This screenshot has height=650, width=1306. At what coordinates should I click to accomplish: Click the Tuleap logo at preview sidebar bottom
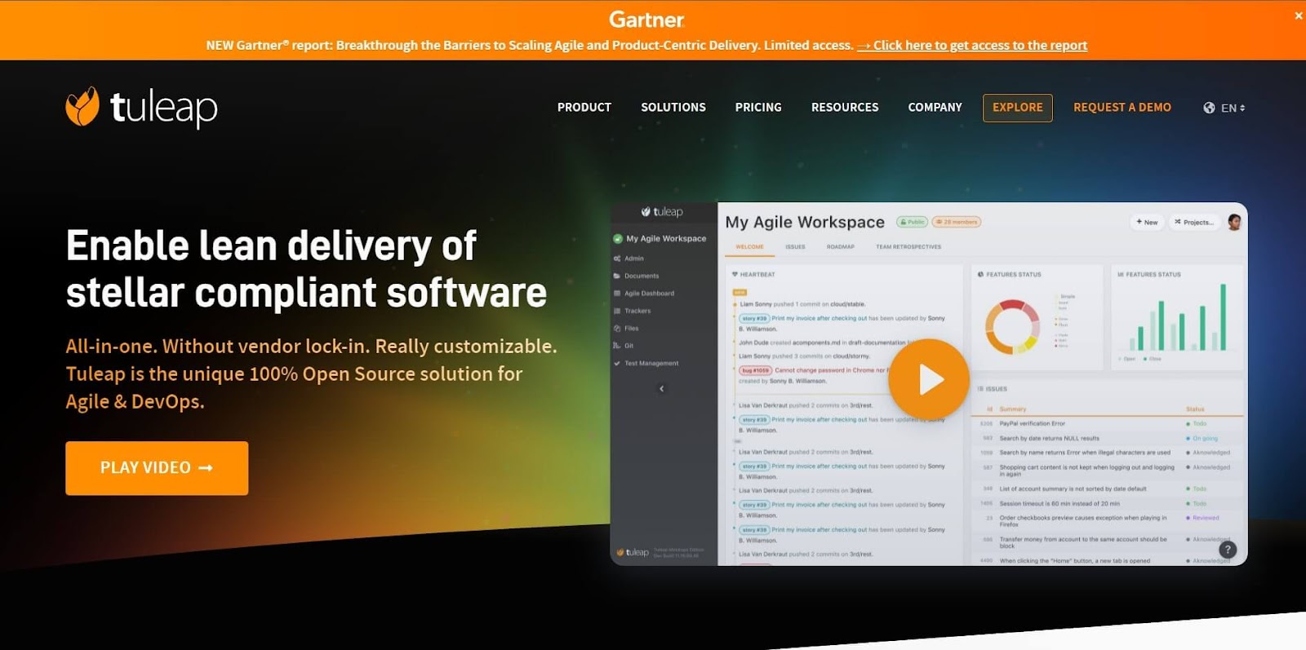pos(633,553)
